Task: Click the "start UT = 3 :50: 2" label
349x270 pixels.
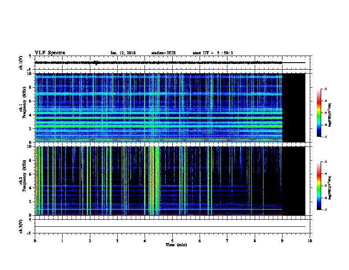Action: [213, 53]
